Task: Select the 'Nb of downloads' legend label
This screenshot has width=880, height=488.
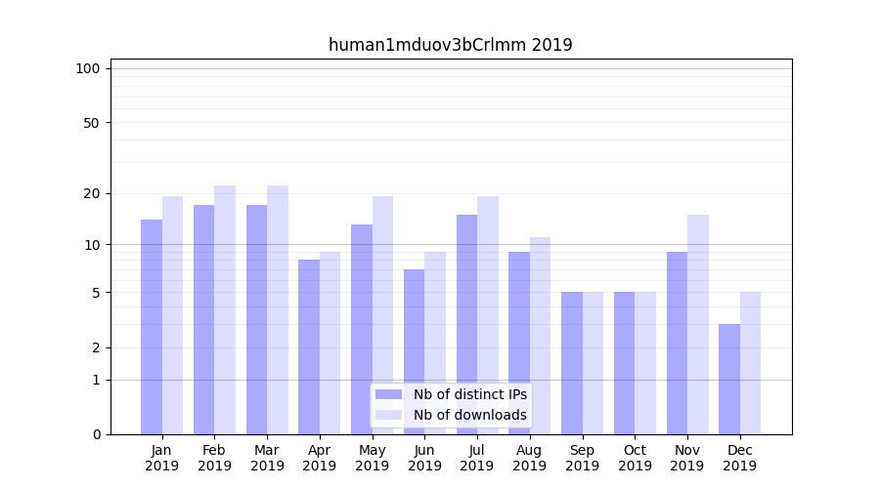Action: pos(469,415)
